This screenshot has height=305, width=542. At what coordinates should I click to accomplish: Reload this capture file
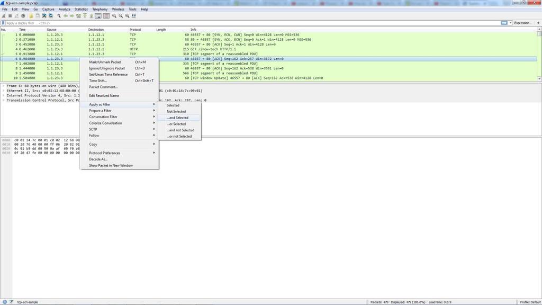click(51, 16)
